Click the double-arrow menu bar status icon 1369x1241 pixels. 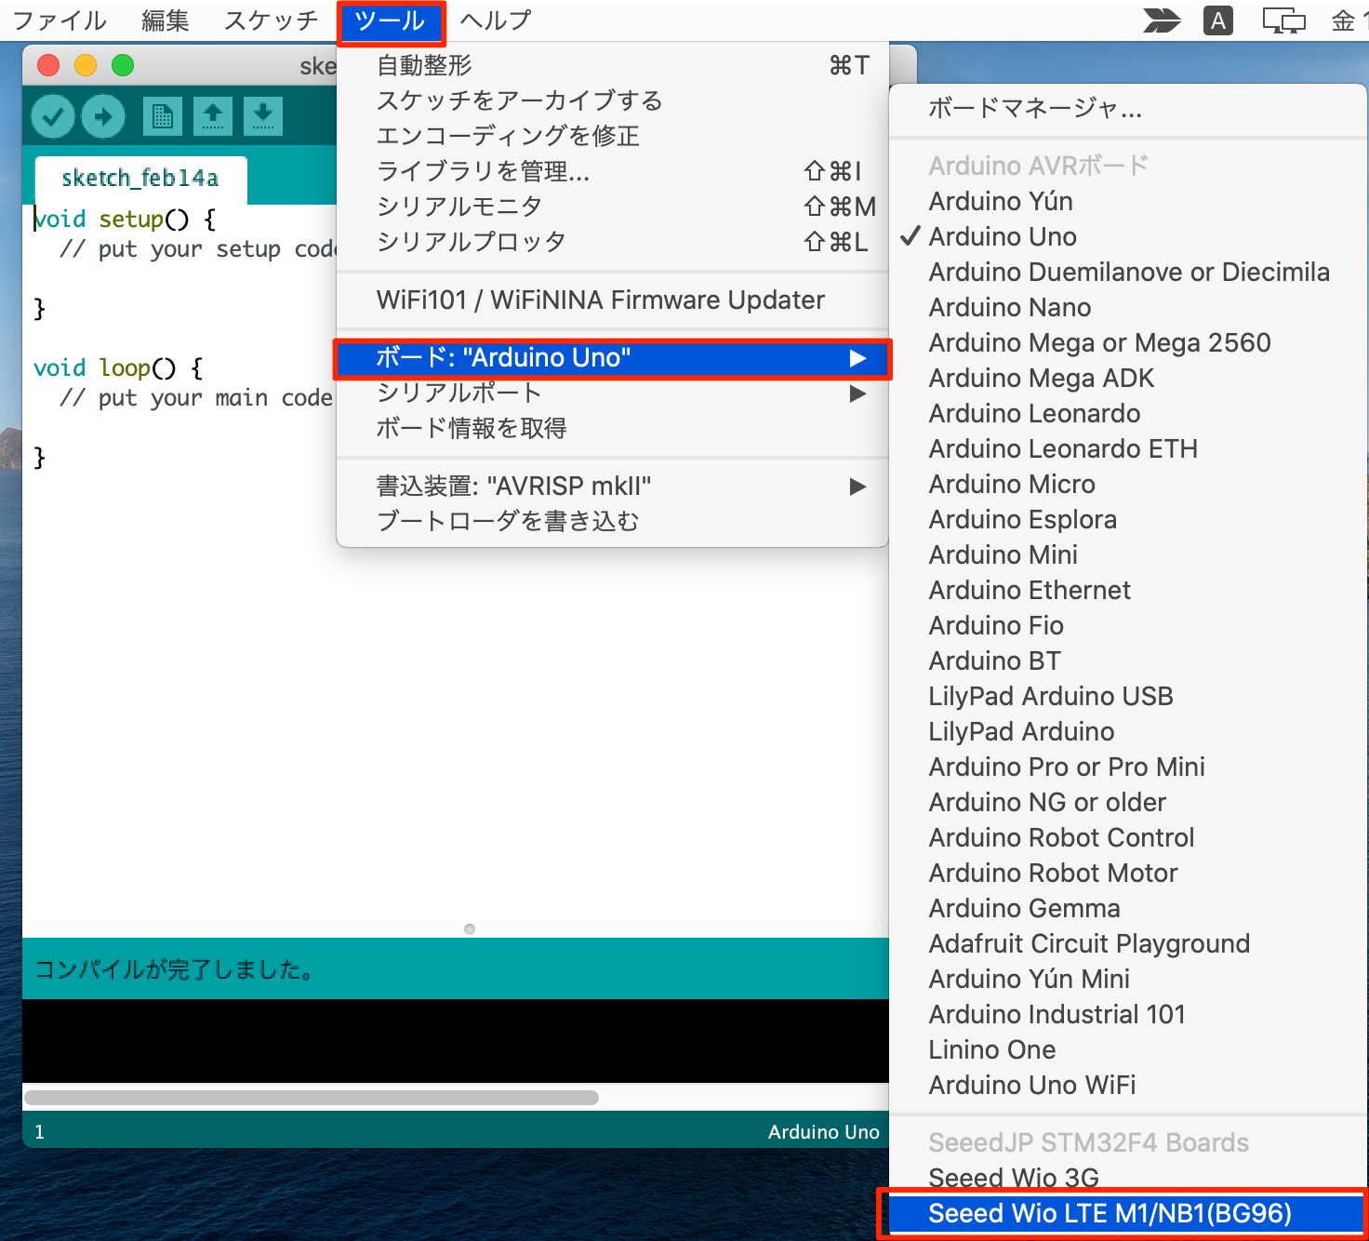1162,20
